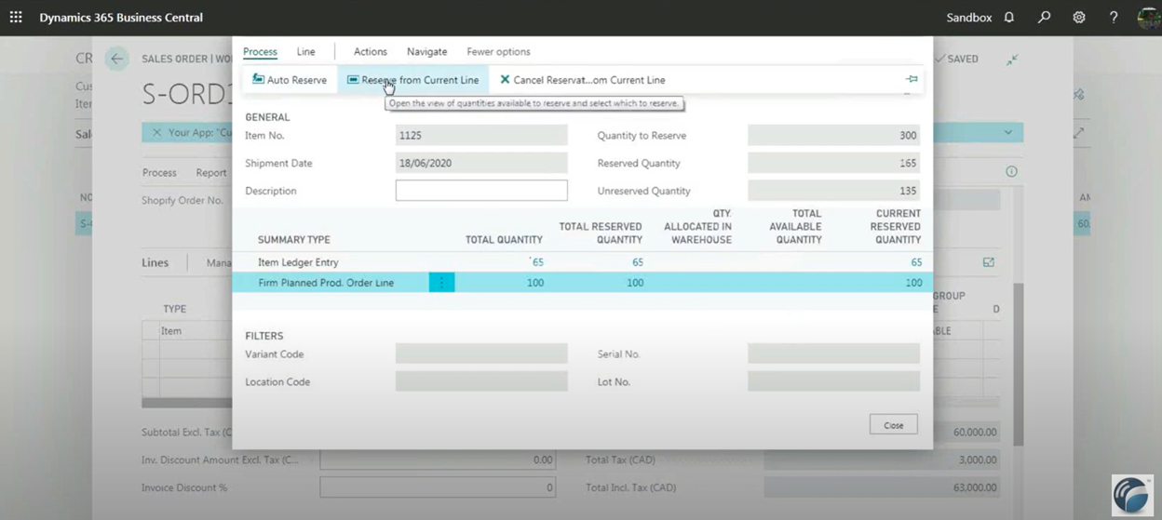Click the Quantity to Reserve field

833,135
